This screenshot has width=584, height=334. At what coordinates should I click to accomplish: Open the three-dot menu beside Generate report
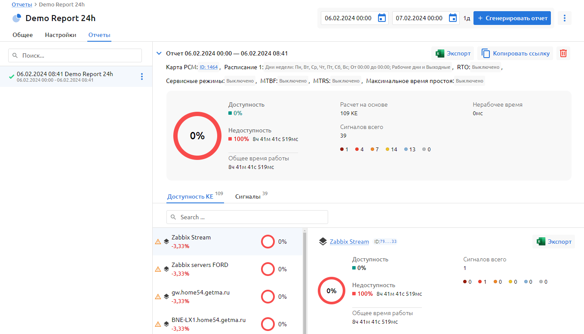click(x=565, y=18)
